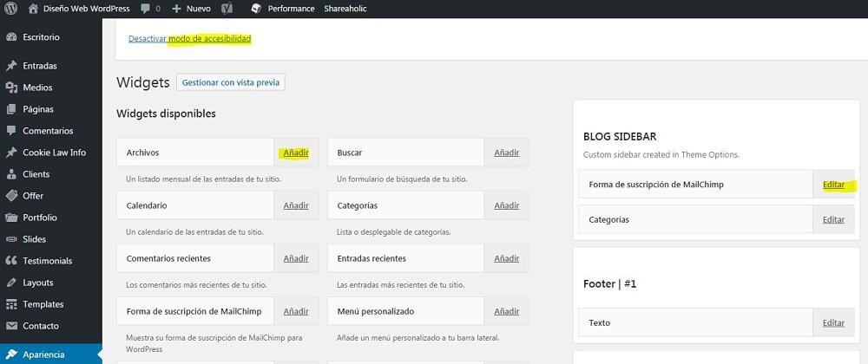The width and height of the screenshot is (868, 364).
Task: Go to Páginas in sidebar menu
Action: [x=38, y=109]
